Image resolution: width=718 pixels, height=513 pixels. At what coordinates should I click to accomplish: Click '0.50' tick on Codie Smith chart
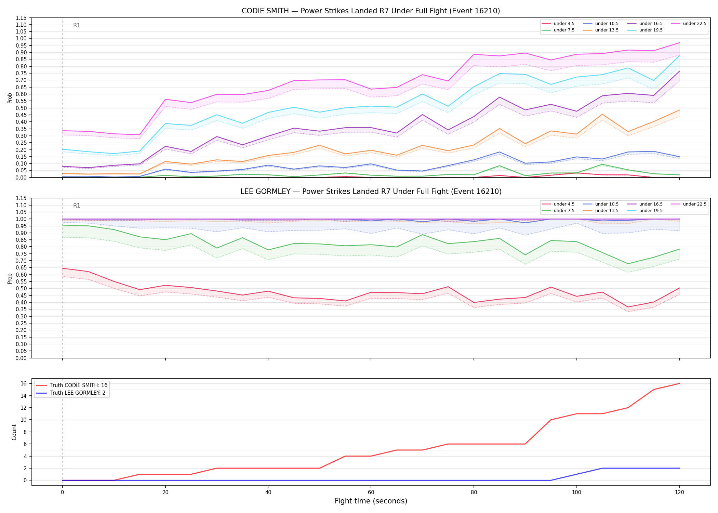[22, 108]
